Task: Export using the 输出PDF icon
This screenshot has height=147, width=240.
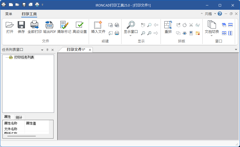Action: coord(49,25)
